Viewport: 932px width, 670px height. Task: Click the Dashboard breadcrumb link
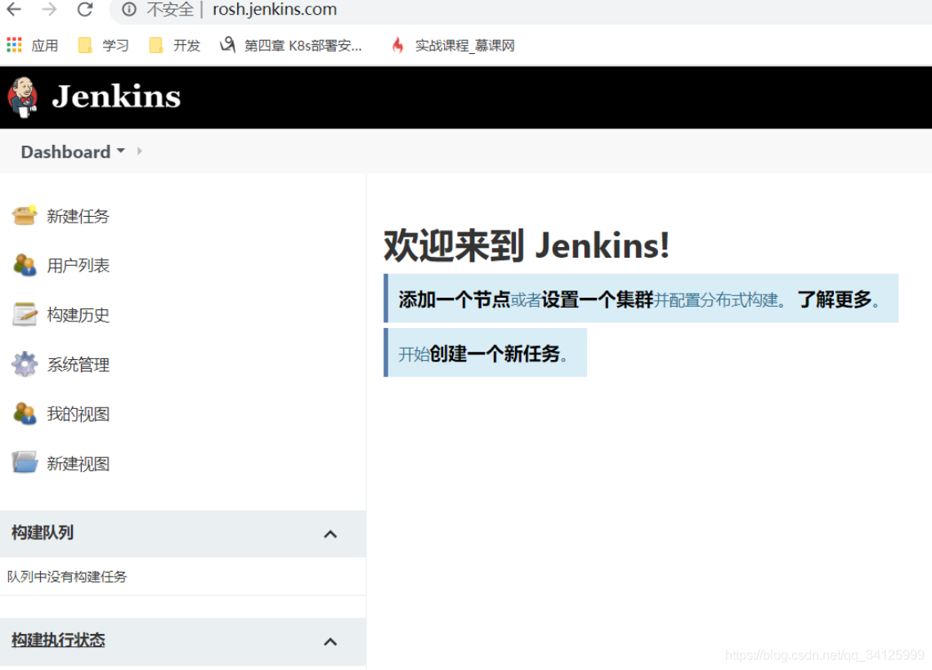pos(65,151)
